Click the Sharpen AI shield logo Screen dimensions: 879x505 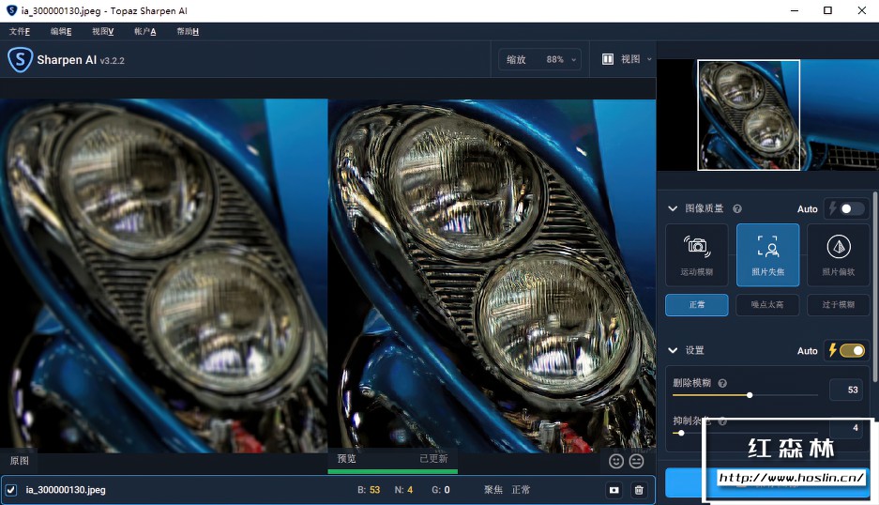21,59
